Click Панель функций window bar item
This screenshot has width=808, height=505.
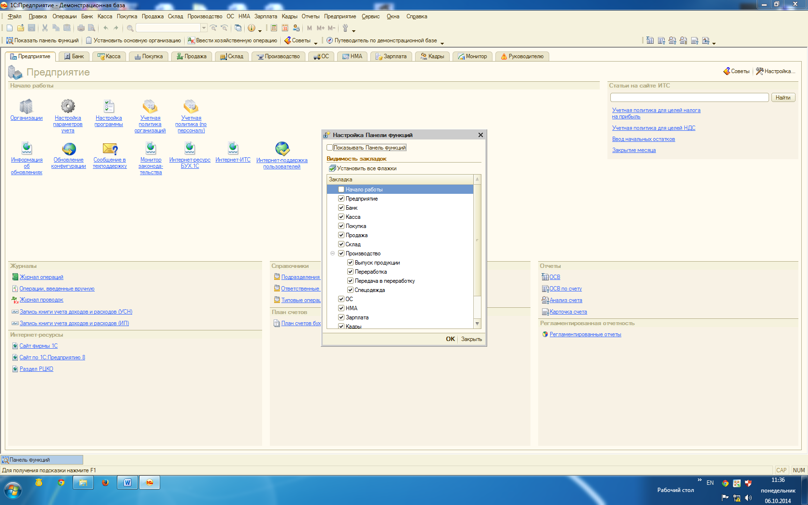(x=42, y=460)
